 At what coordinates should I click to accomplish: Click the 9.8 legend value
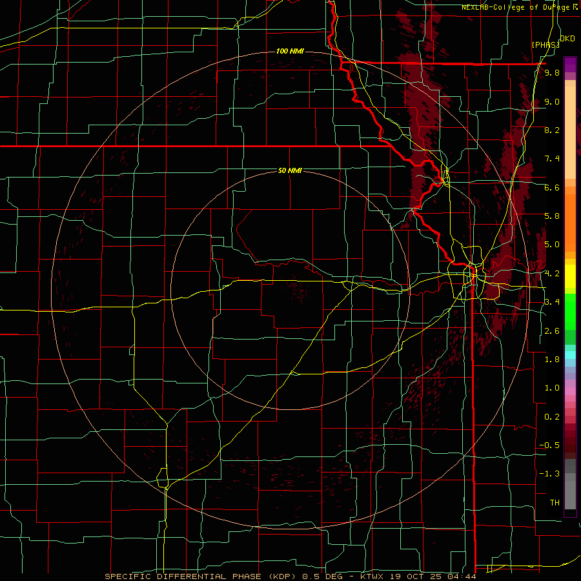[x=552, y=73]
